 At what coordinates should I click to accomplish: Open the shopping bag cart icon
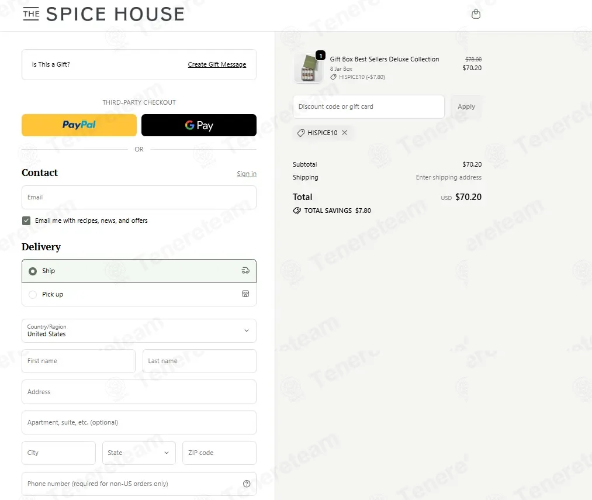pyautogui.click(x=476, y=14)
